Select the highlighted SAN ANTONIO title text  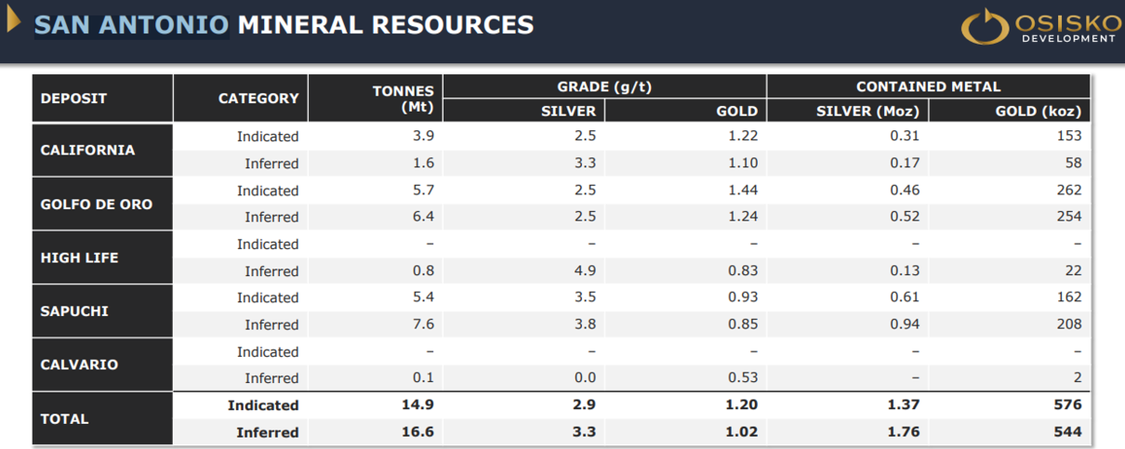tap(131, 24)
